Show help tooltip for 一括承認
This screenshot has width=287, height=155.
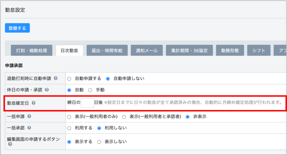click(x=29, y=127)
